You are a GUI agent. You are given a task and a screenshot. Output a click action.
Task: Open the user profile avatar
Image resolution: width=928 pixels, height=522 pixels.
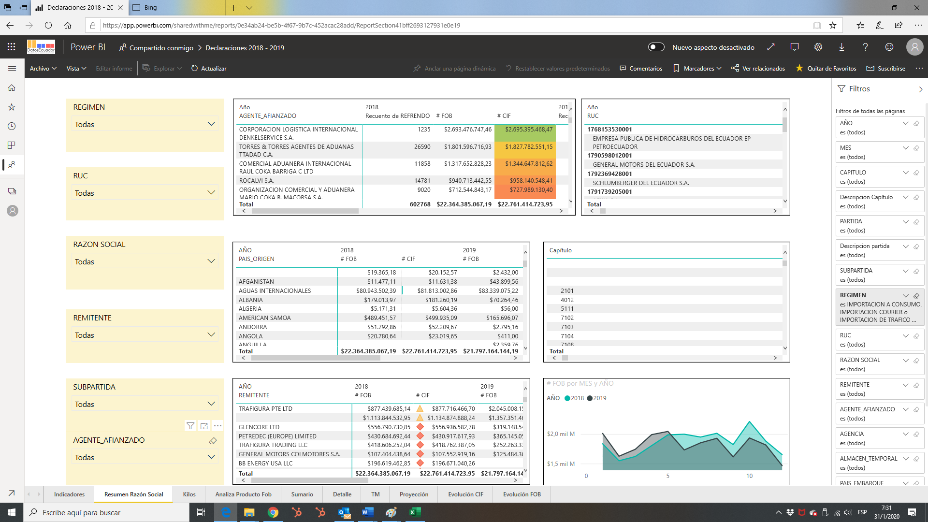[x=914, y=47]
